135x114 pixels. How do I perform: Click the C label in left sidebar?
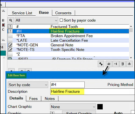click(3, 29)
